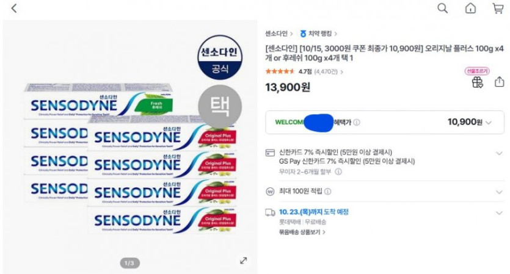Expand the product image fullscreen icon
The image size is (510, 274).
pos(243,261)
